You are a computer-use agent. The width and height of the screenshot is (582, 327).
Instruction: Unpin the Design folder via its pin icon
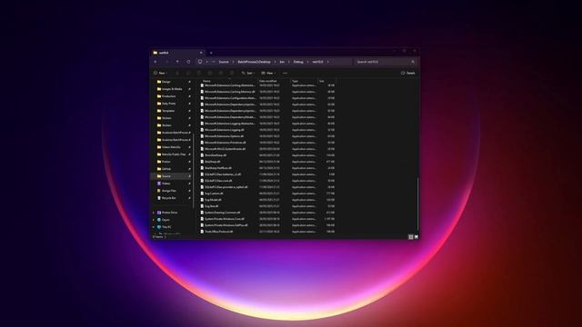(x=190, y=82)
